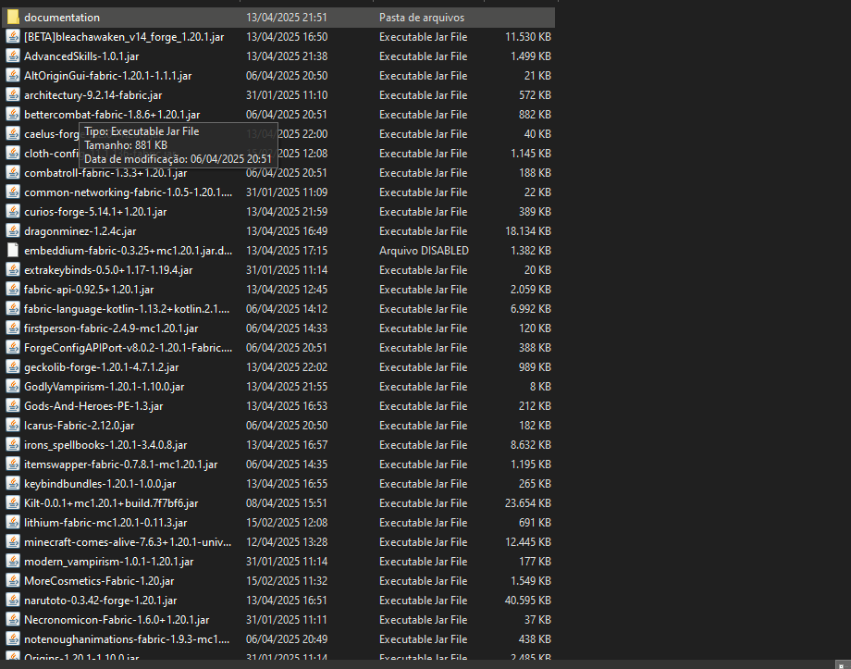Click date 12/04/2025 13:28
The width and height of the screenshot is (851, 669).
(287, 542)
